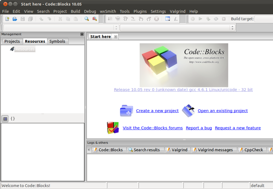The width and height of the screenshot is (273, 189).
Task: Click the Step out debugger icon
Action: [149, 19]
